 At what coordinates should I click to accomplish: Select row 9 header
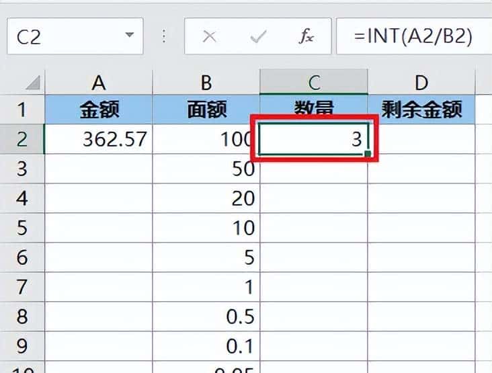click(22, 345)
